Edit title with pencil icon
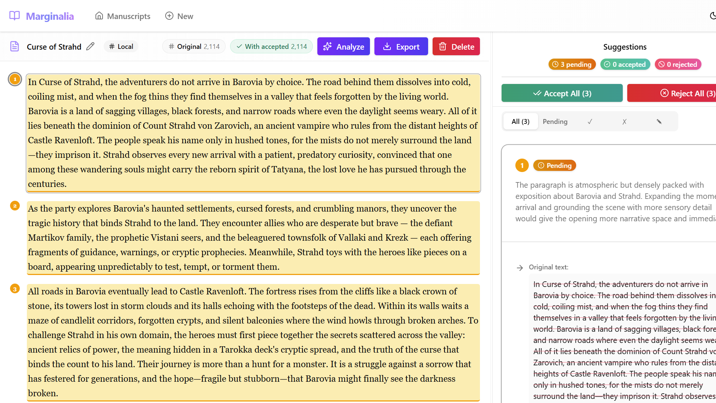 point(90,46)
